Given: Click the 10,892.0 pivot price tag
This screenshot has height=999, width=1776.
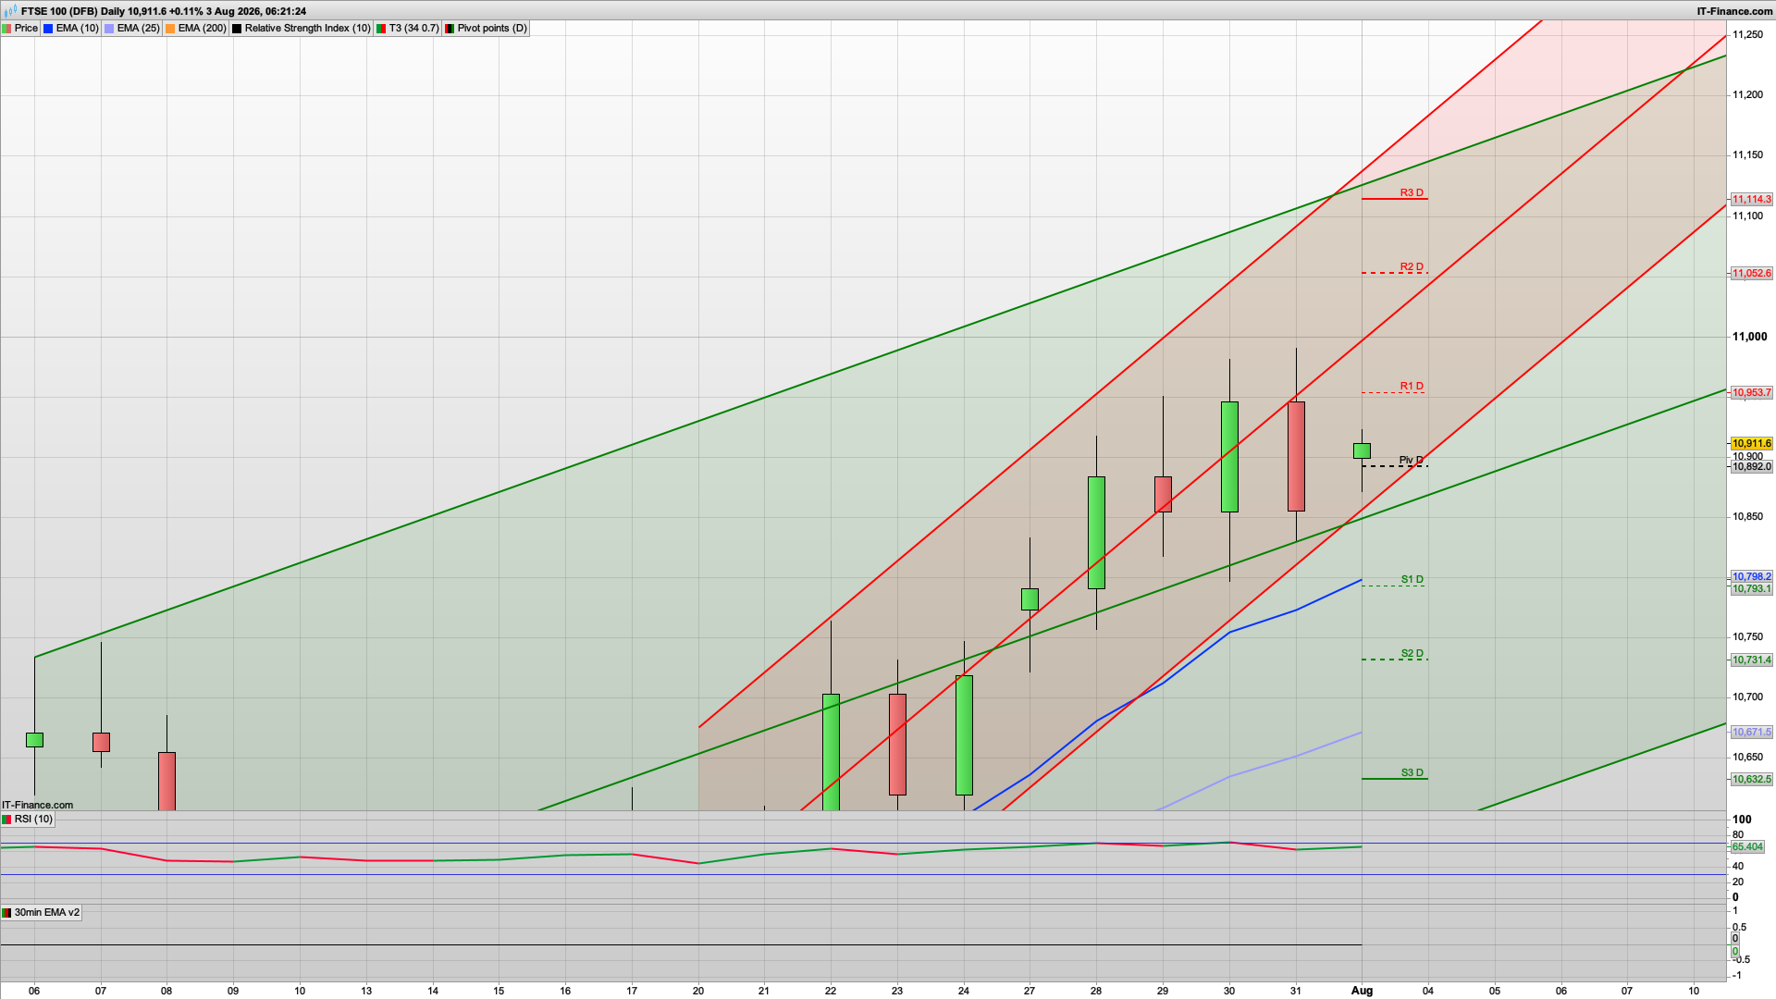Looking at the screenshot, I should coord(1751,467).
